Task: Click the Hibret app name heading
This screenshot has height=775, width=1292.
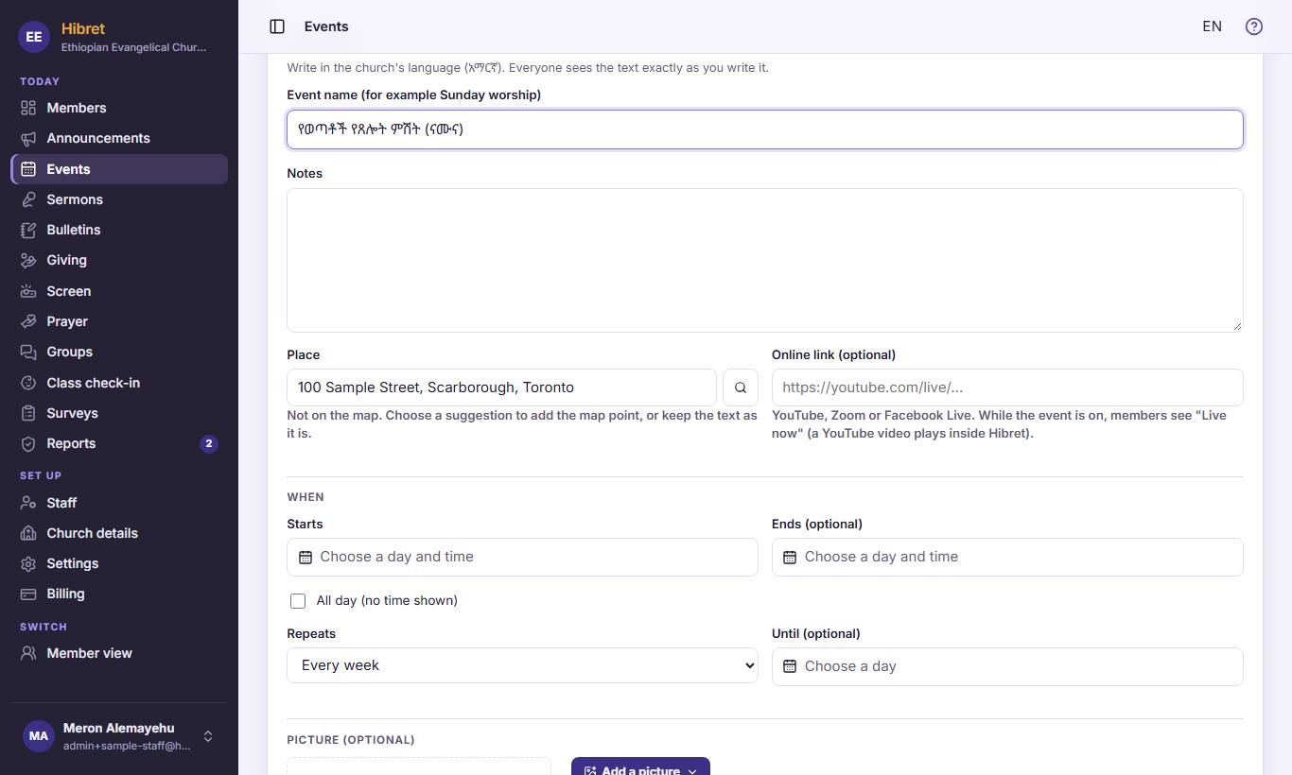Action: (83, 28)
